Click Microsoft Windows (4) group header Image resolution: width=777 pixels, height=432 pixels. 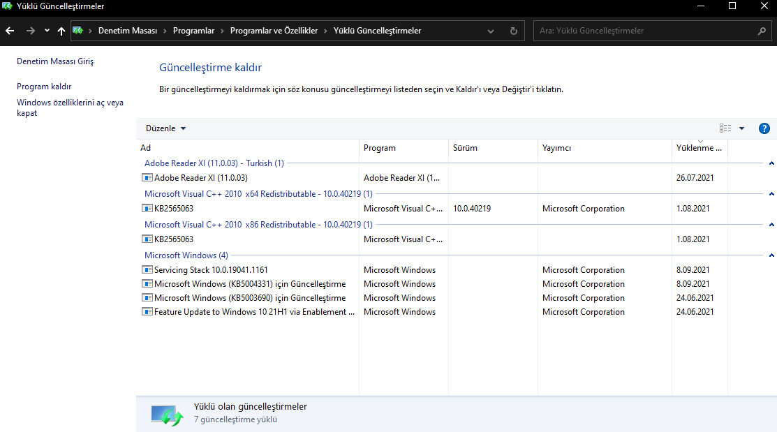(x=186, y=255)
